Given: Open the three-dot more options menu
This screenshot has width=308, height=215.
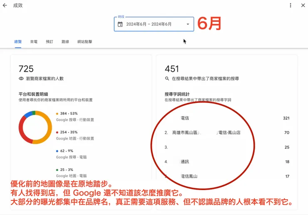Looking at the screenshot, I should coord(291,5).
